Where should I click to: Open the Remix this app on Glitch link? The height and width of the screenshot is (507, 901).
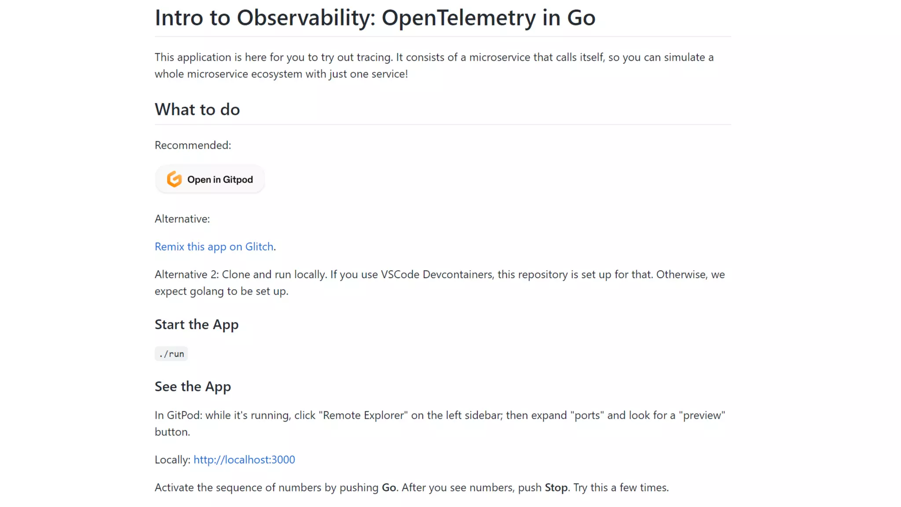(214, 246)
